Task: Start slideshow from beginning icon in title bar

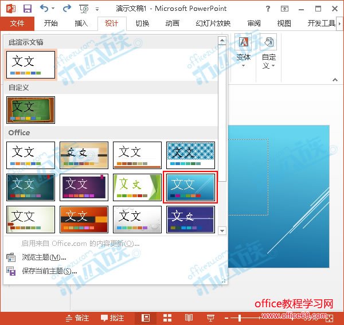Action: pos(84,9)
